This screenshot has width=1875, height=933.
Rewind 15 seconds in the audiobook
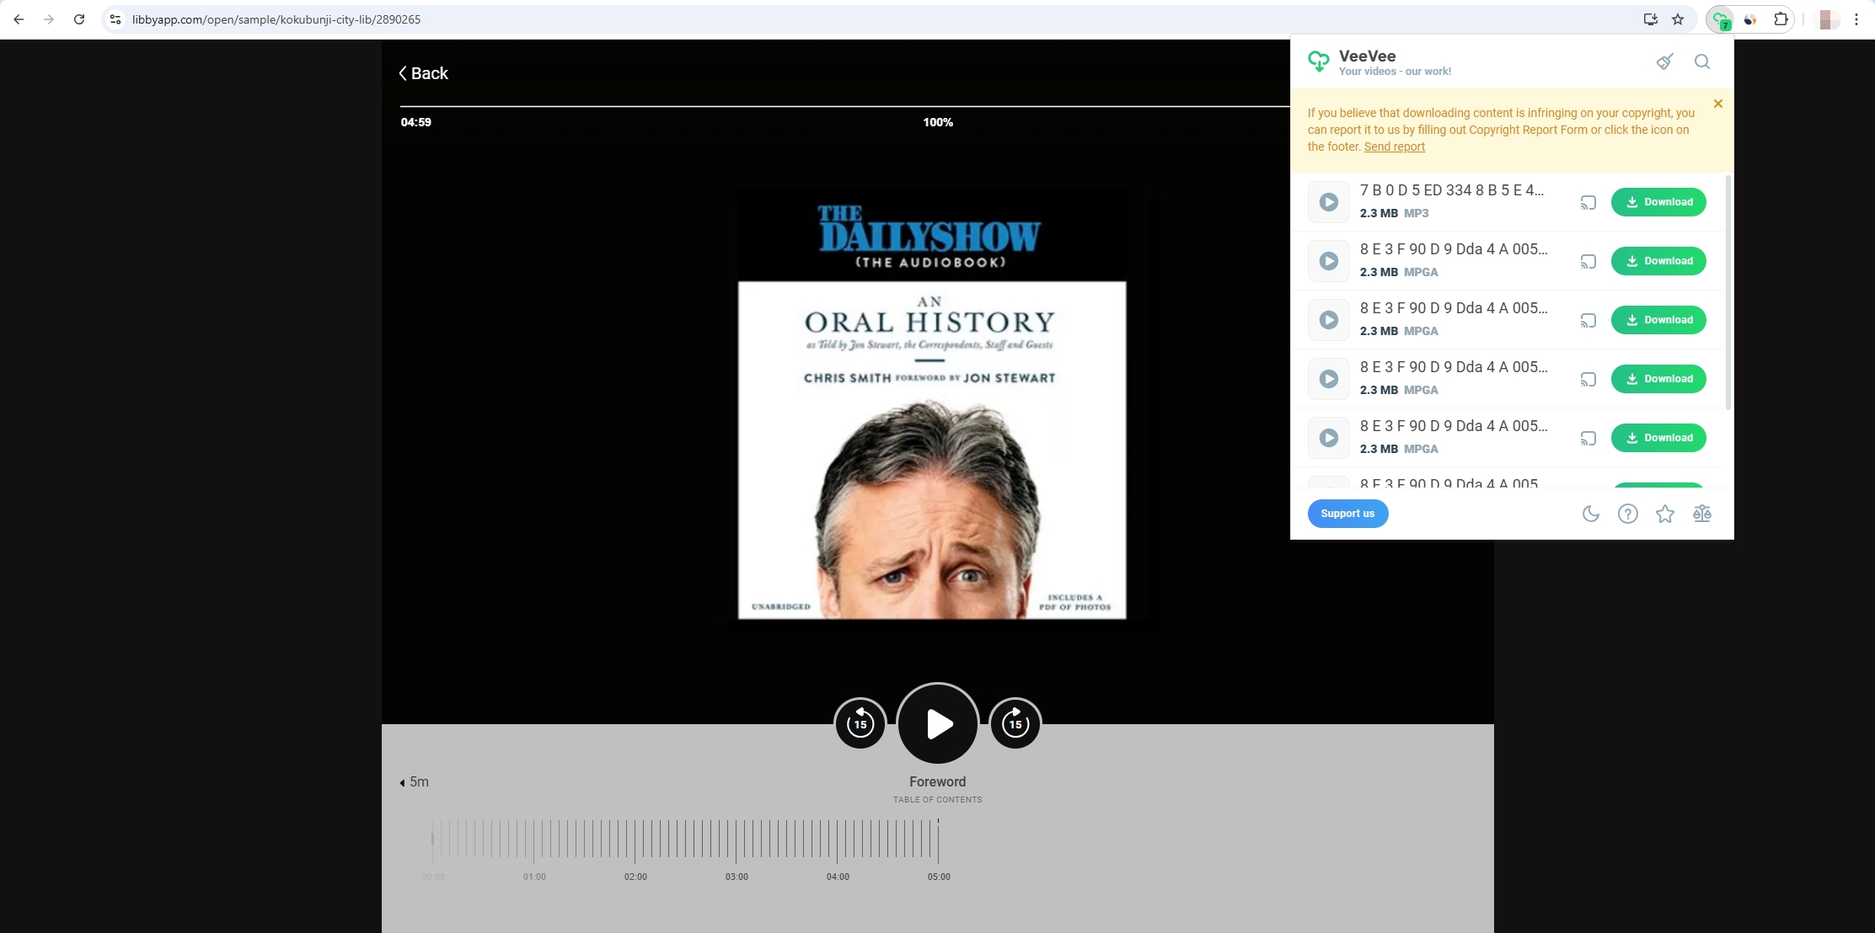pos(860,723)
